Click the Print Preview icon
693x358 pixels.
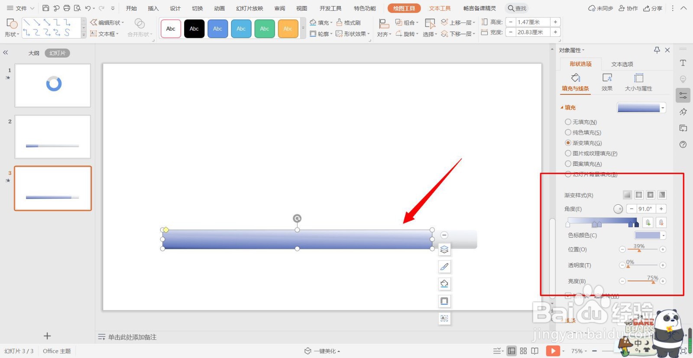coord(78,8)
